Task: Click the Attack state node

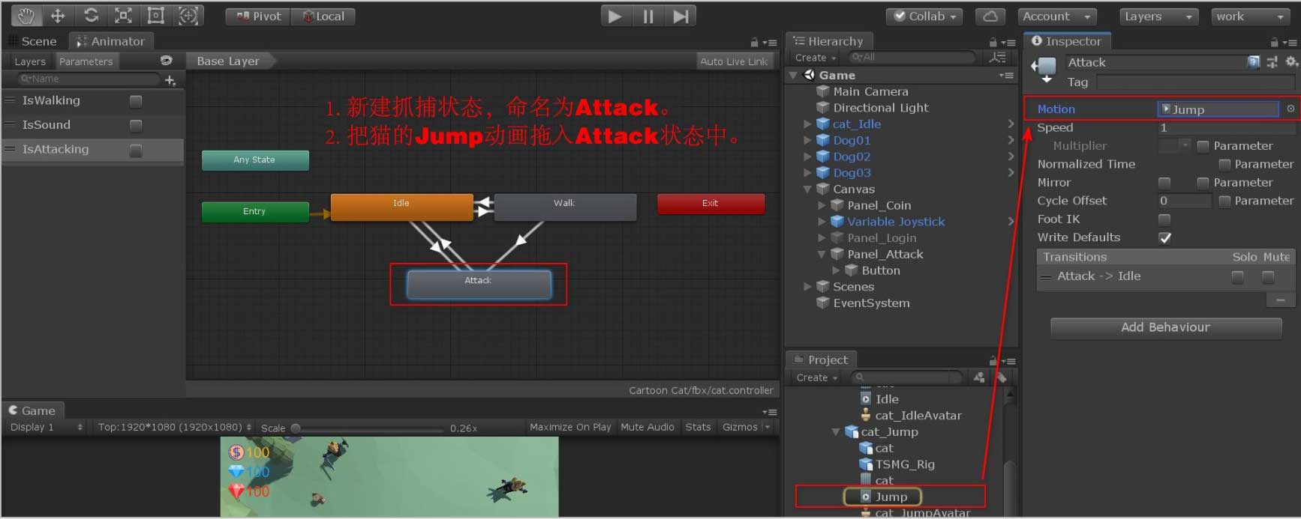Action: (479, 285)
